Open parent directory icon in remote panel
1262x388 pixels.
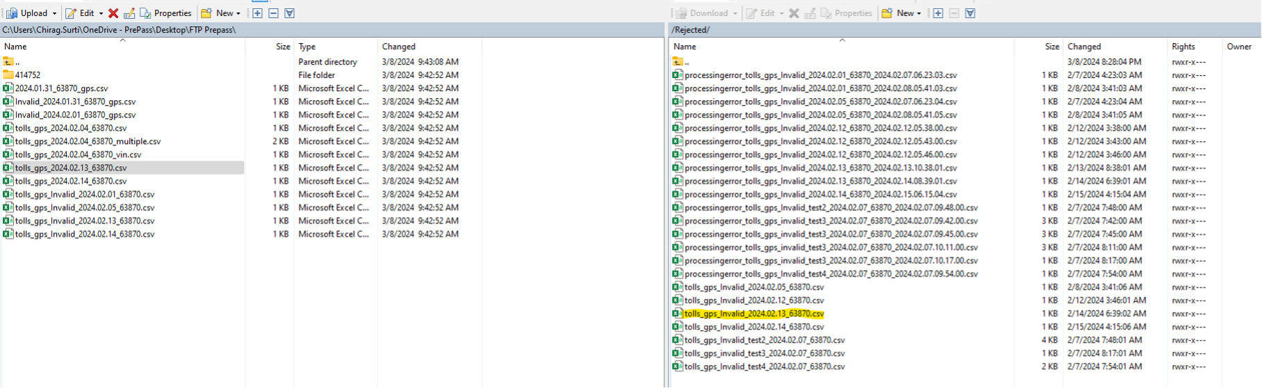[x=678, y=62]
